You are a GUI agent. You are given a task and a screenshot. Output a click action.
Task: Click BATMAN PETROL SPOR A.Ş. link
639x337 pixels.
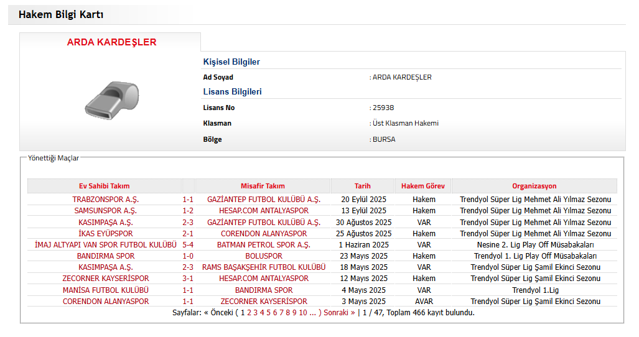[x=263, y=245]
